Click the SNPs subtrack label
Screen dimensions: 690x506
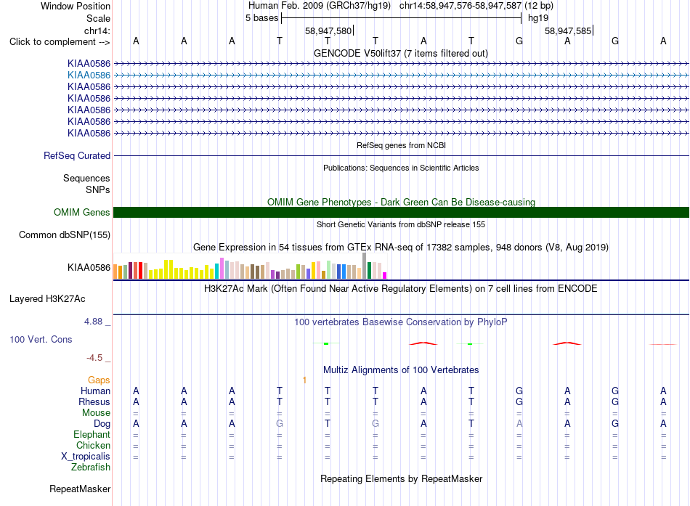[98, 189]
